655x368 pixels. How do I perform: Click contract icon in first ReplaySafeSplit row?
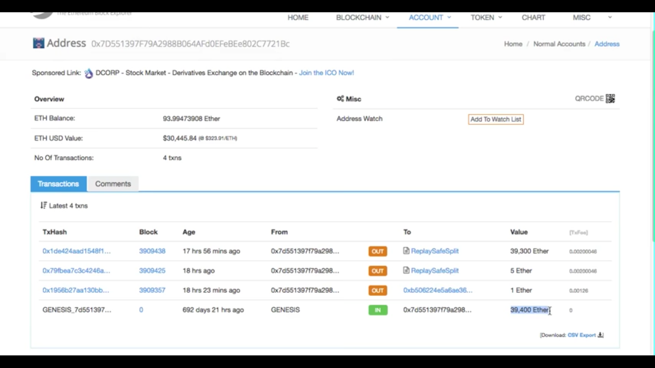click(406, 251)
